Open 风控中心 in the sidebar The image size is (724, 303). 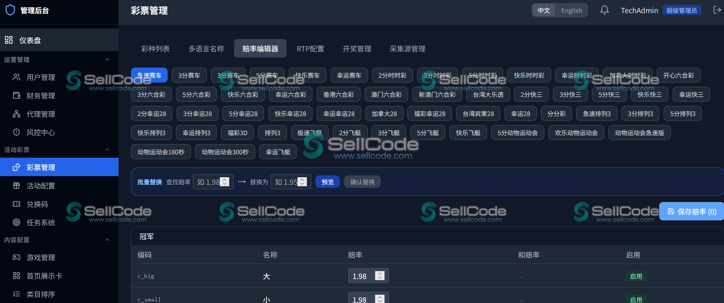point(59,132)
